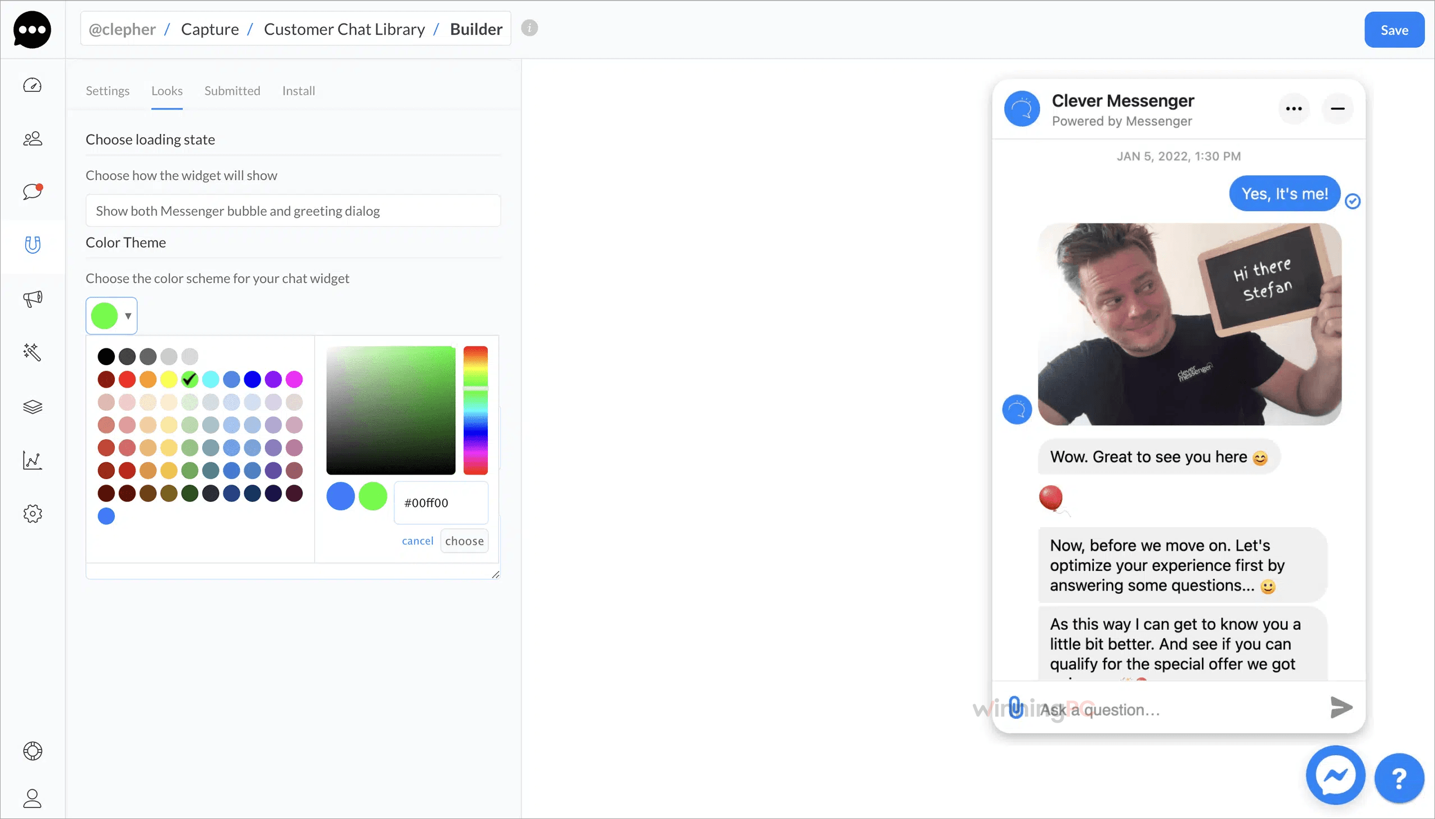Minimize the Clever Messenger chat preview
Image resolution: width=1435 pixels, height=819 pixels.
coord(1338,109)
